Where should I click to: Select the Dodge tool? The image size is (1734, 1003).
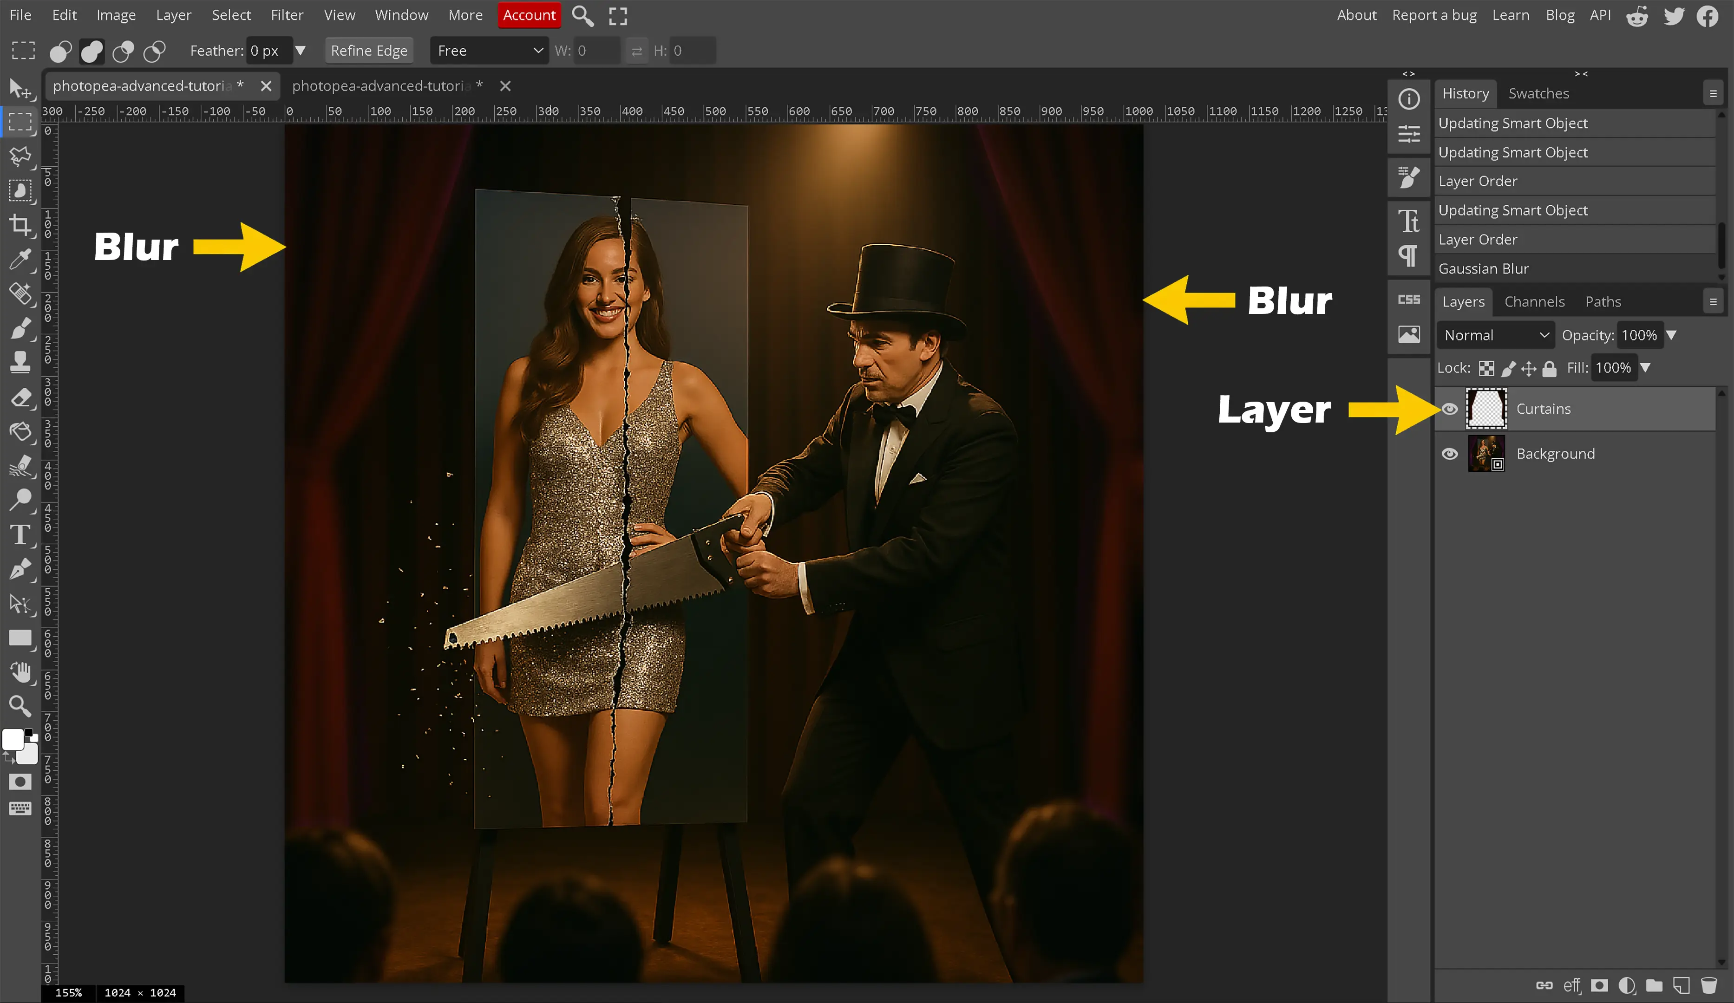[20, 500]
